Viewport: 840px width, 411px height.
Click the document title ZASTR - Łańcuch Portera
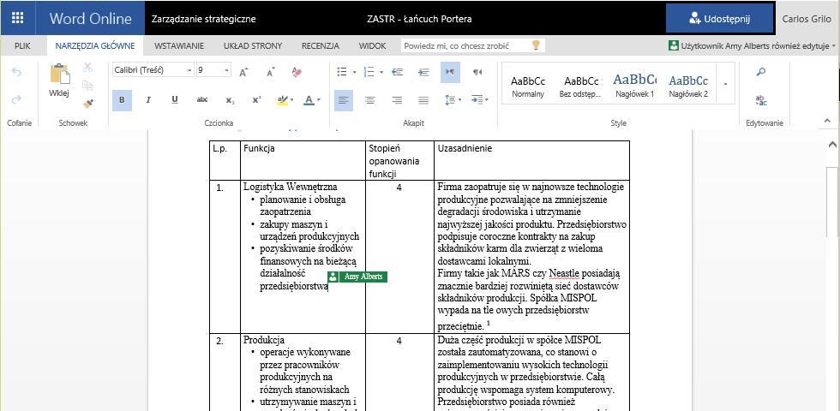[419, 19]
